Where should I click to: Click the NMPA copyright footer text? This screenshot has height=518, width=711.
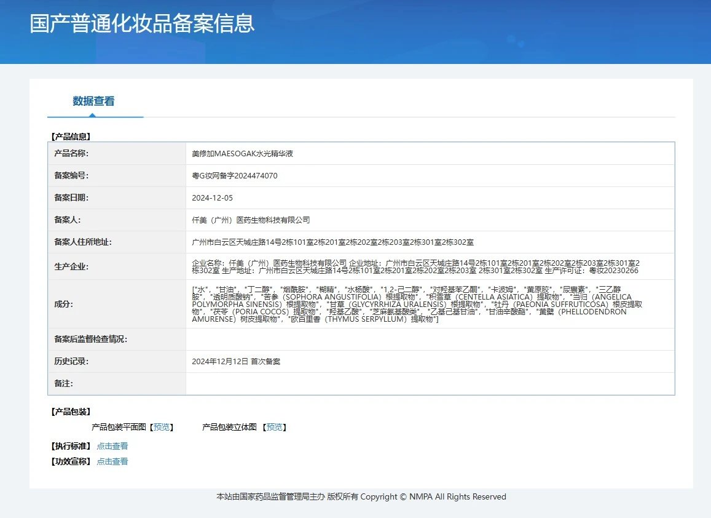click(361, 497)
